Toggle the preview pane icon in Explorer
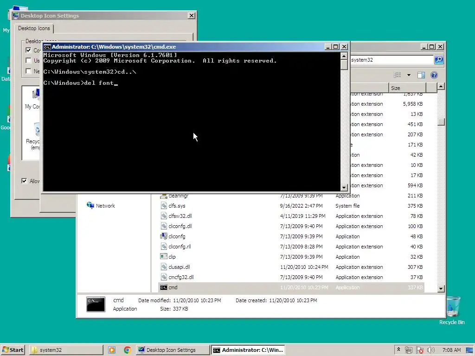 click(421, 75)
